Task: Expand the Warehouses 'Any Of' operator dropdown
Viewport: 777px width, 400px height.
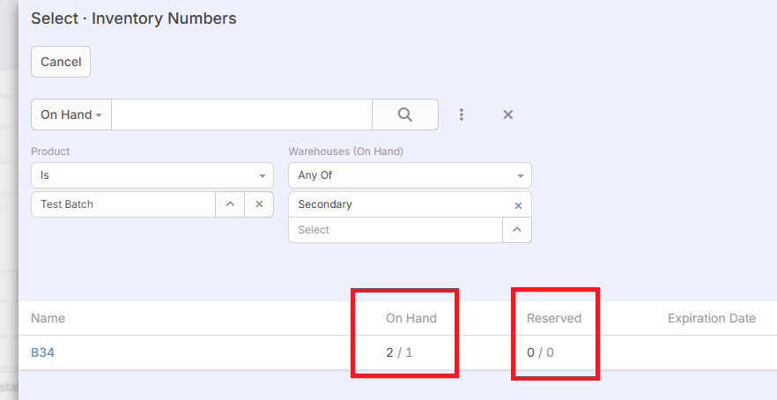Action: coord(410,175)
